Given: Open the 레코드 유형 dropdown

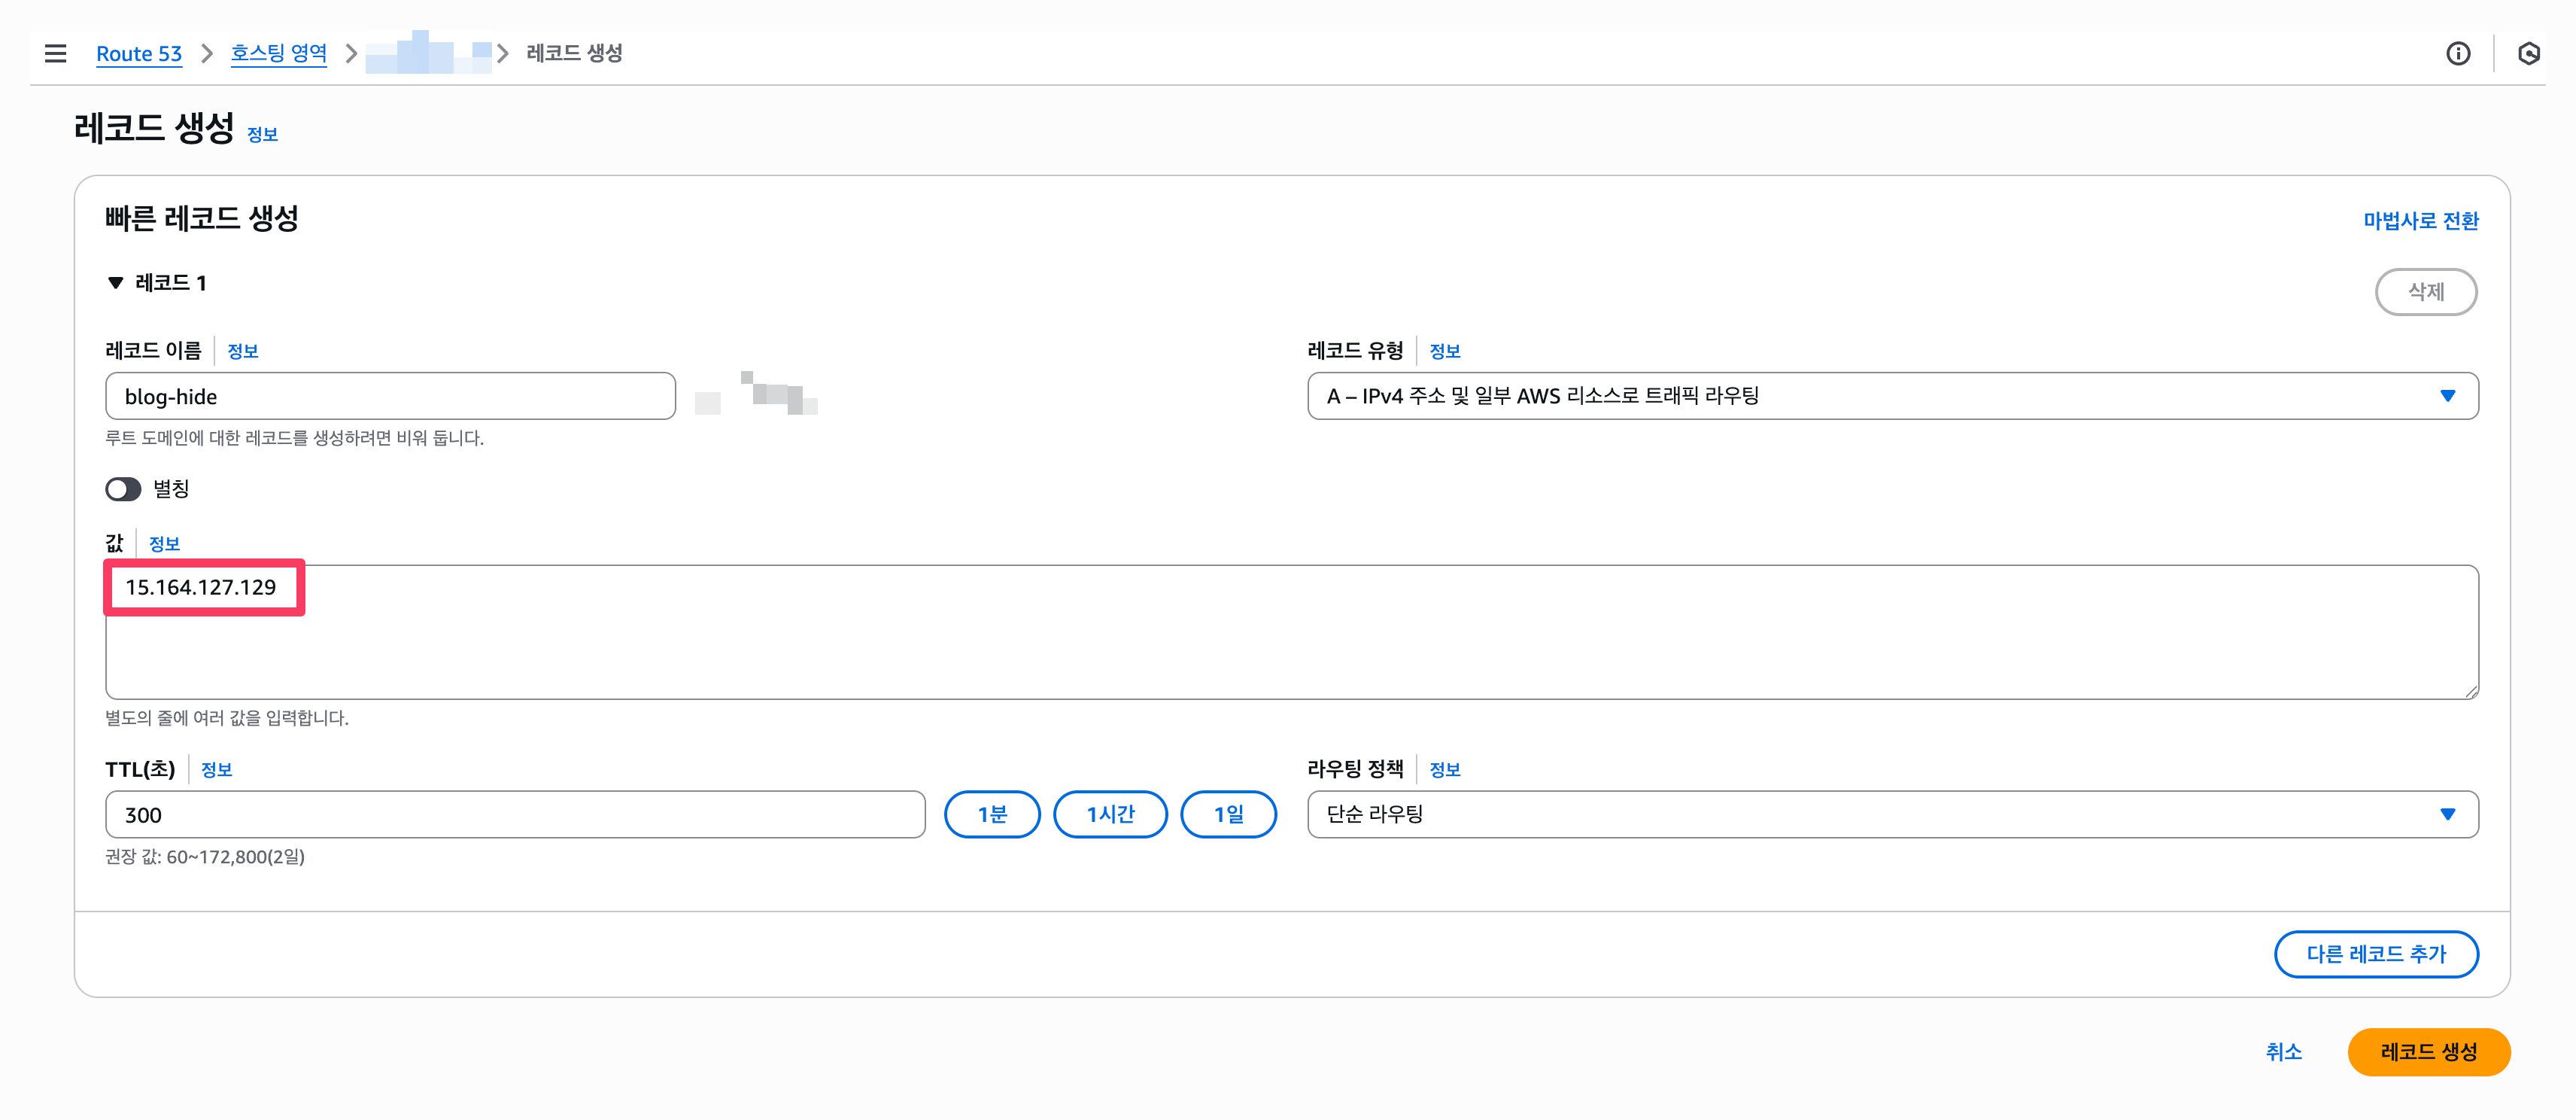Looking at the screenshot, I should pos(1891,395).
